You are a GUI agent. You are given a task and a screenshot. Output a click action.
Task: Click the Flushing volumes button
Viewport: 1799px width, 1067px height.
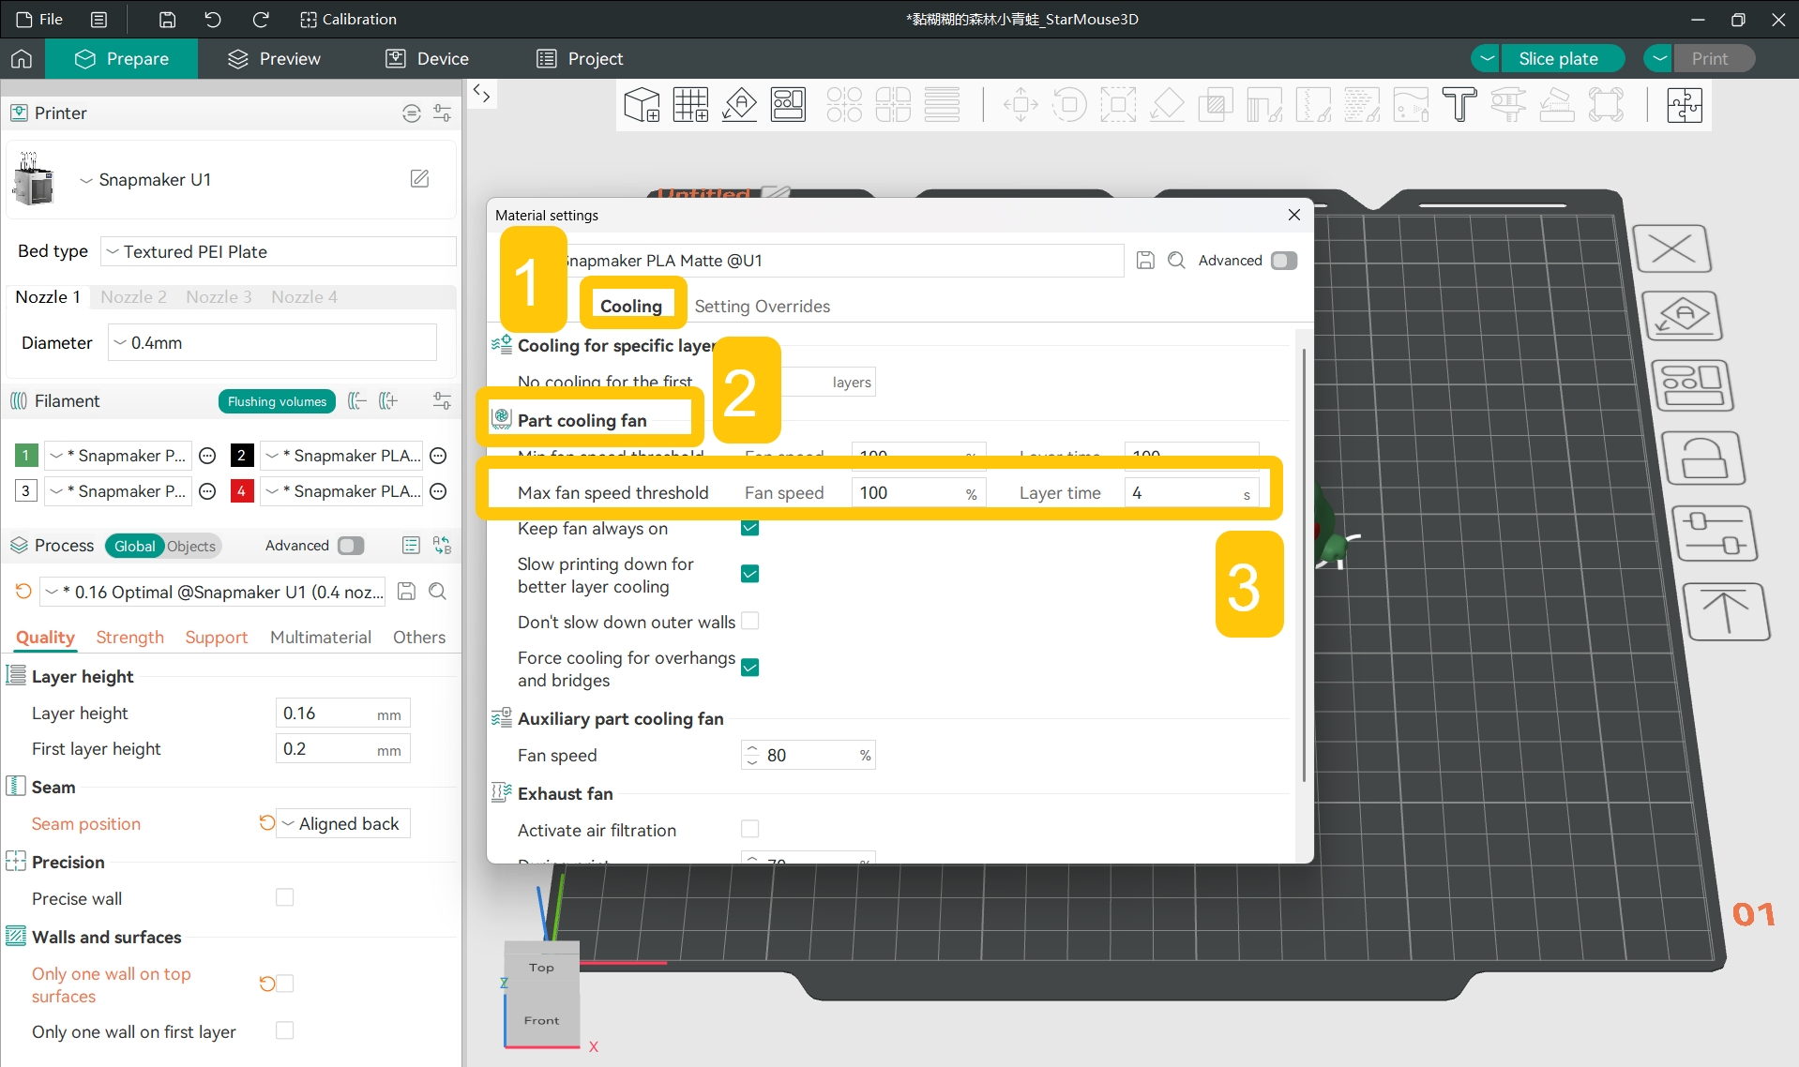pos(277,401)
